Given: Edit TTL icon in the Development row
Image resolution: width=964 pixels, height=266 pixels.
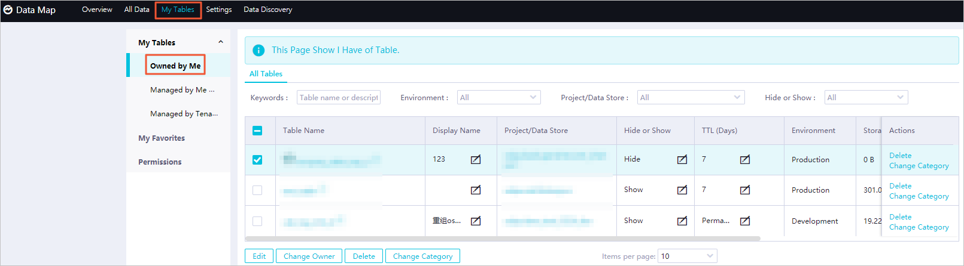Looking at the screenshot, I should [745, 221].
